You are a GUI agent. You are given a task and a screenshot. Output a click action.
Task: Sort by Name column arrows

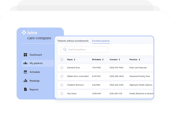74,60
